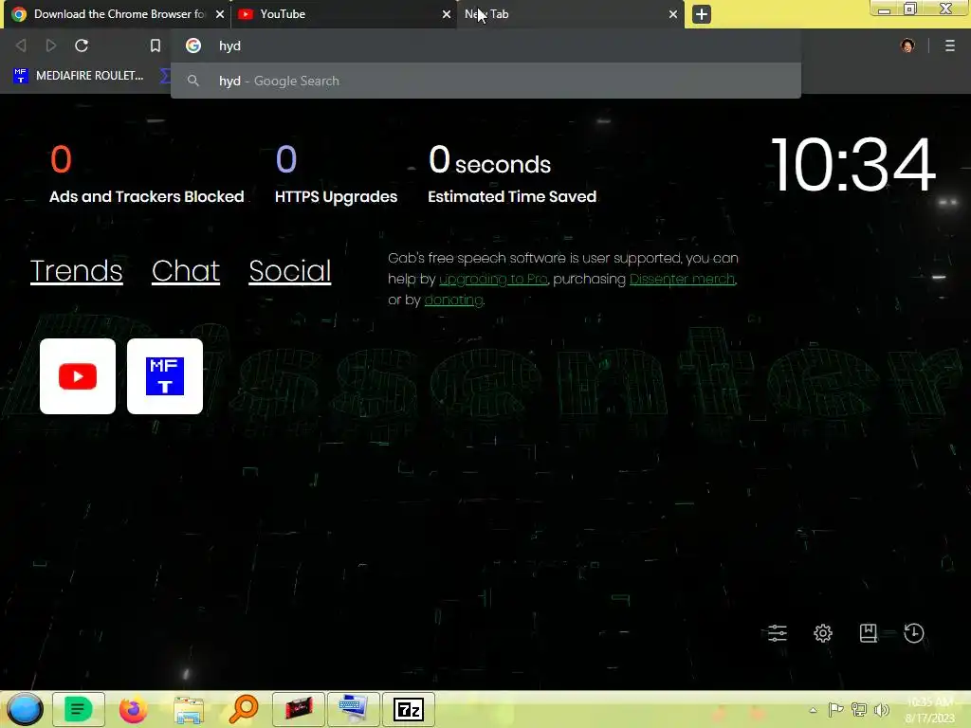Viewport: 971px width, 728px height.
Task: Open the browser hamburger menu
Action: pos(950,45)
